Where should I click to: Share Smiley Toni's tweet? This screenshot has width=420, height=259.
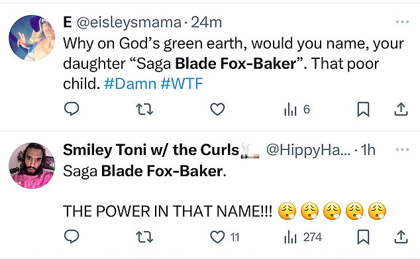pos(401,236)
